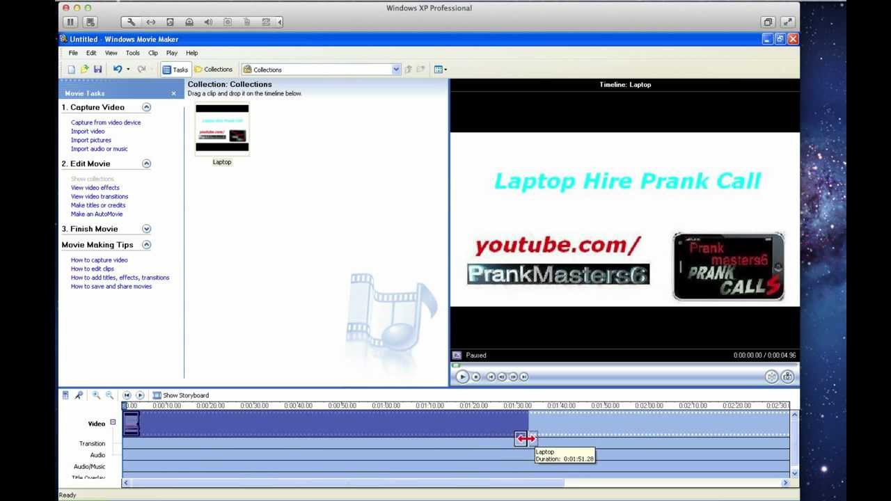Click Make titles or credits
Screen dimensions: 891x501
pos(98,205)
